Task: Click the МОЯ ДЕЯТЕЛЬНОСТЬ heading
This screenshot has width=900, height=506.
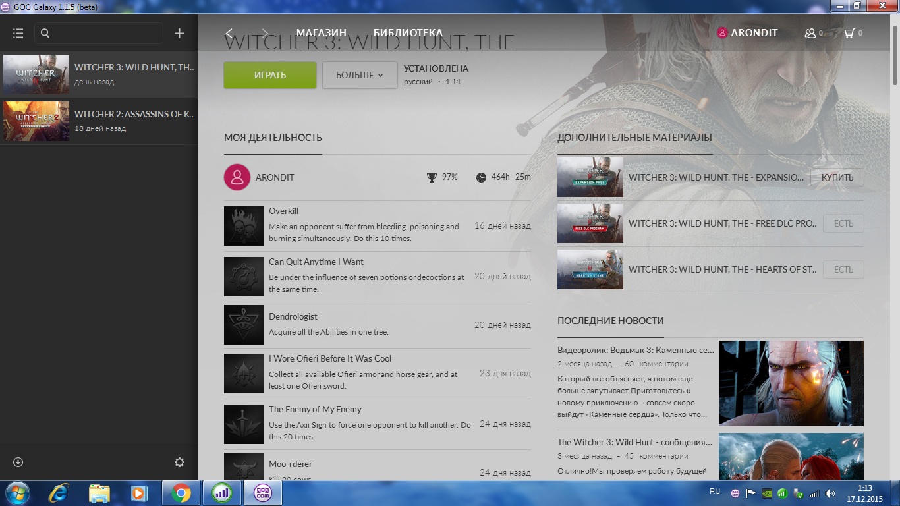Action: [x=273, y=138]
